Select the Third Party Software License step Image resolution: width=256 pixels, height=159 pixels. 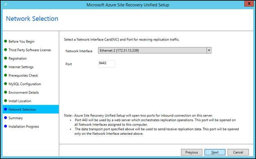(x=29, y=50)
